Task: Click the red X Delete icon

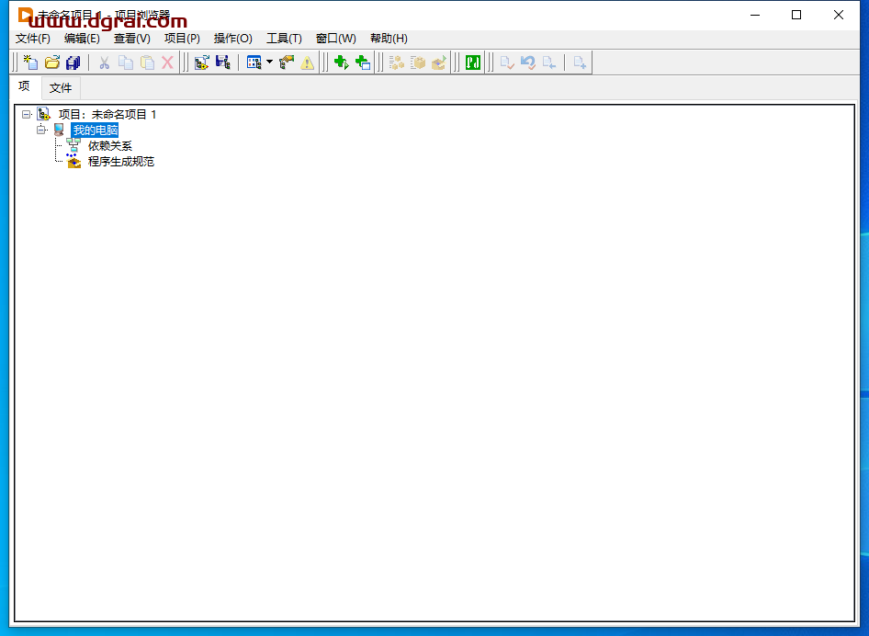Action: point(167,62)
